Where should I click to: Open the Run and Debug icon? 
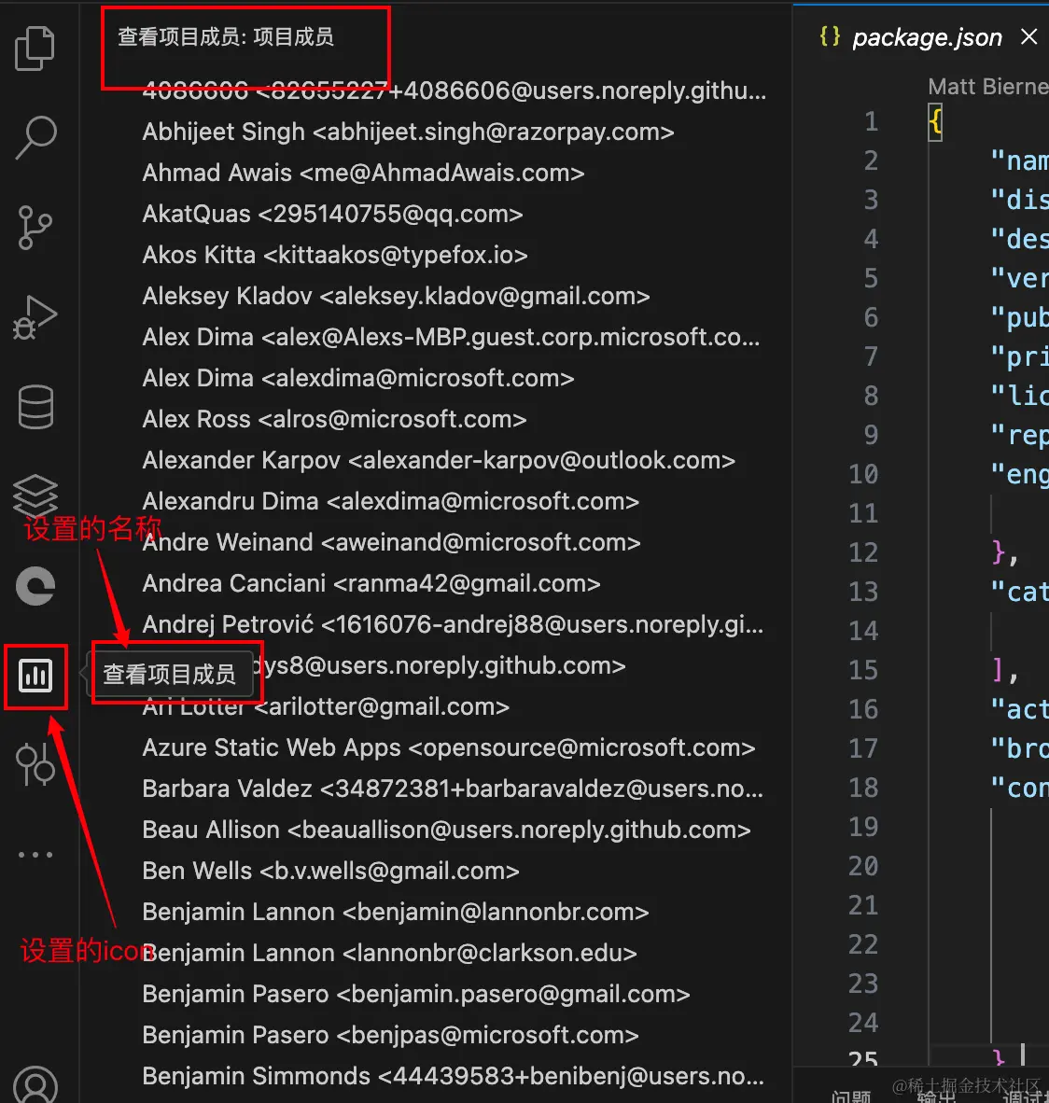pos(35,317)
